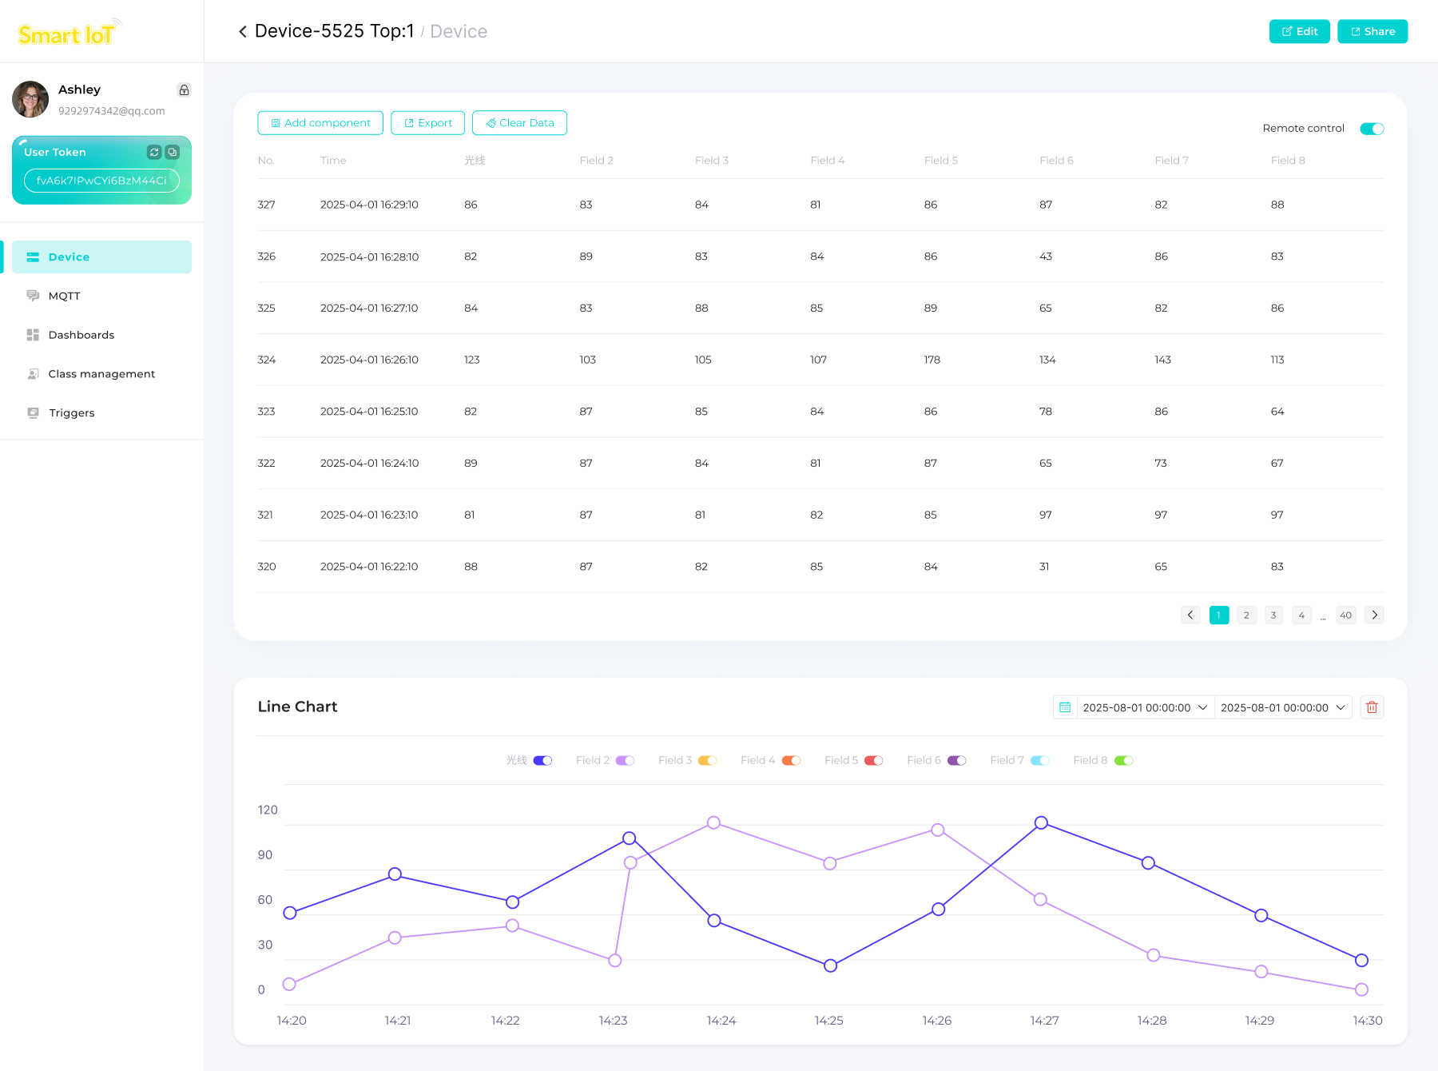Toggle Field 5 series visibility

(x=873, y=761)
